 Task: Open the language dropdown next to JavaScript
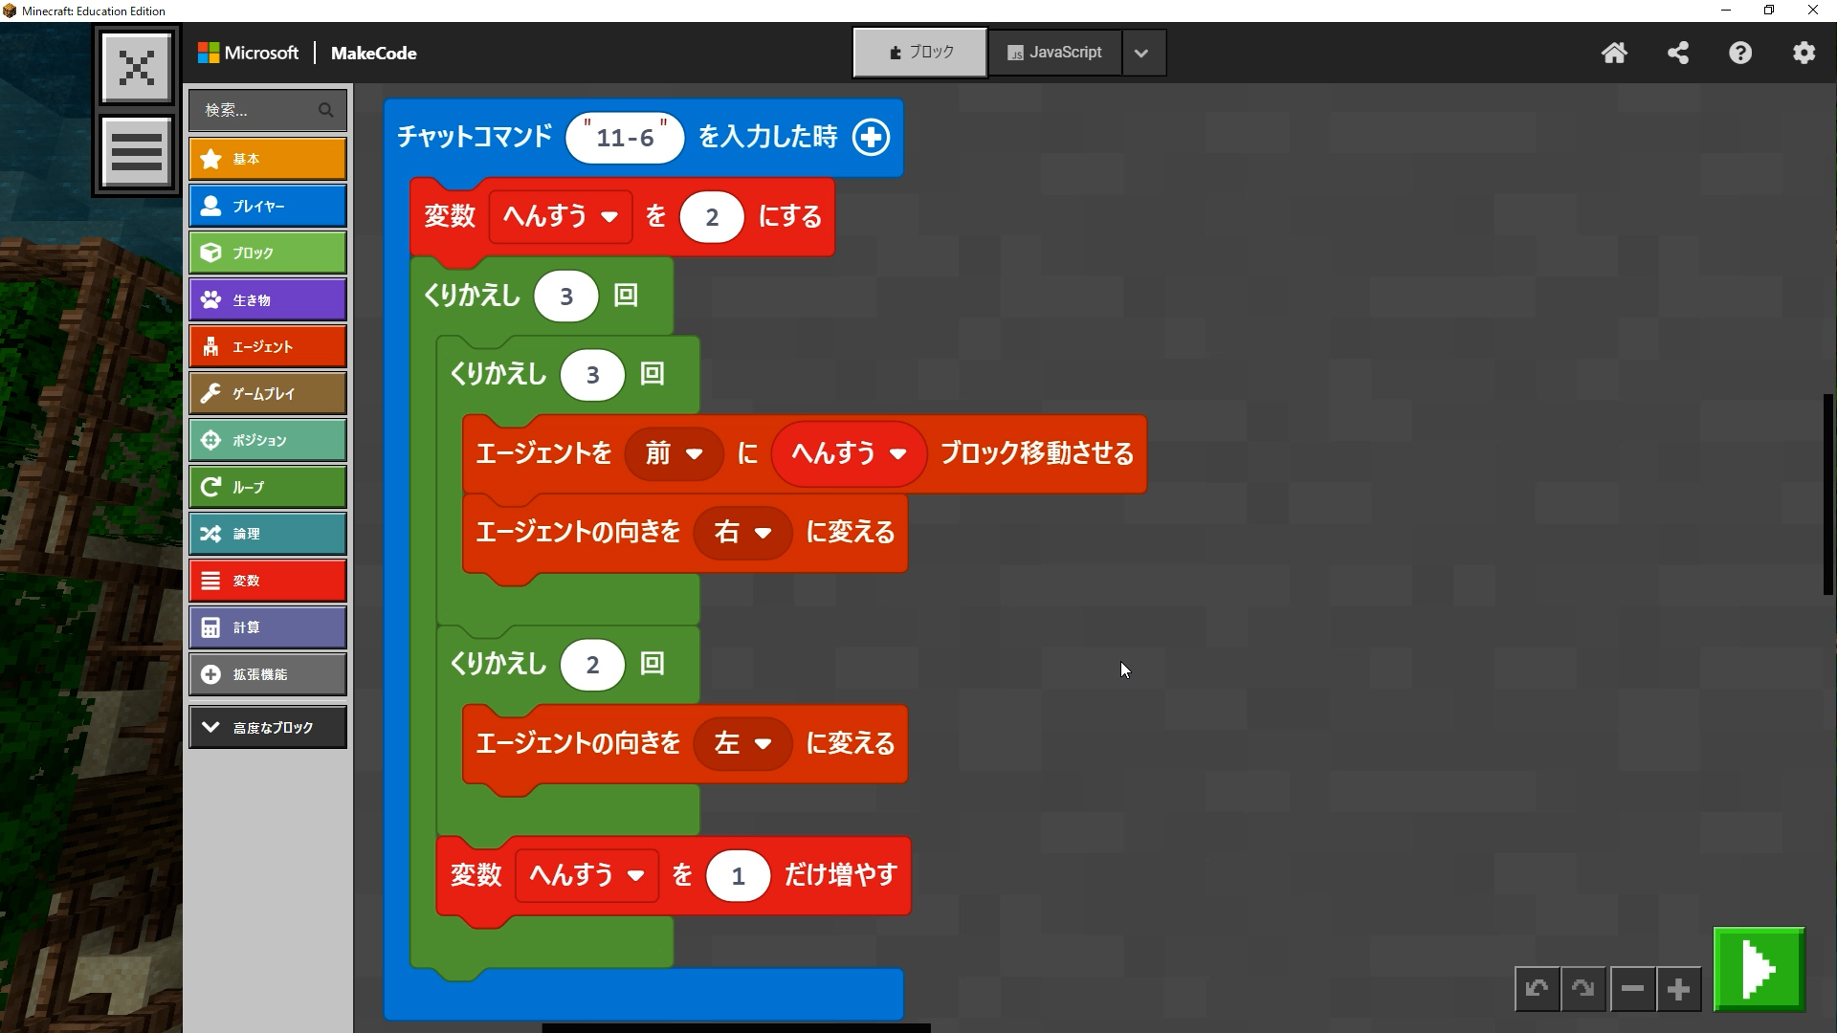(x=1141, y=54)
